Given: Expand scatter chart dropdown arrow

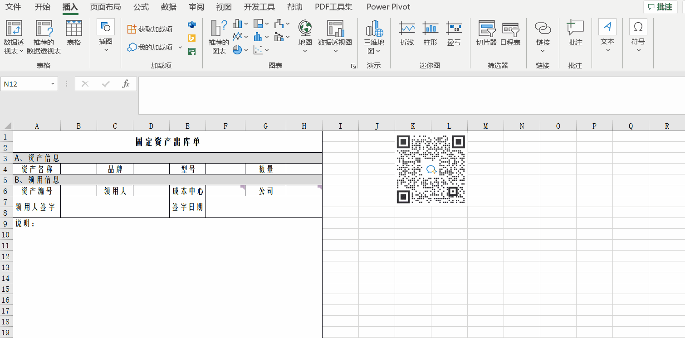Looking at the screenshot, I should [x=267, y=50].
